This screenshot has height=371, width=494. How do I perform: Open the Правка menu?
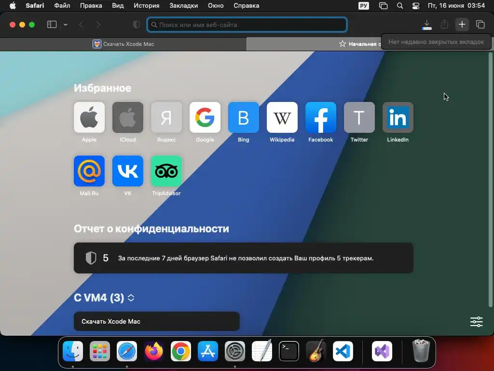91,6
